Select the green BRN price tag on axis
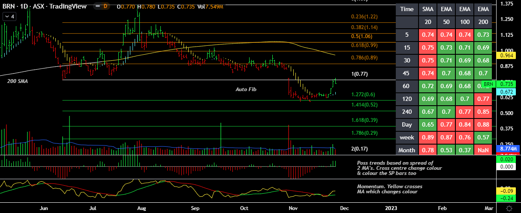 click(x=488, y=84)
